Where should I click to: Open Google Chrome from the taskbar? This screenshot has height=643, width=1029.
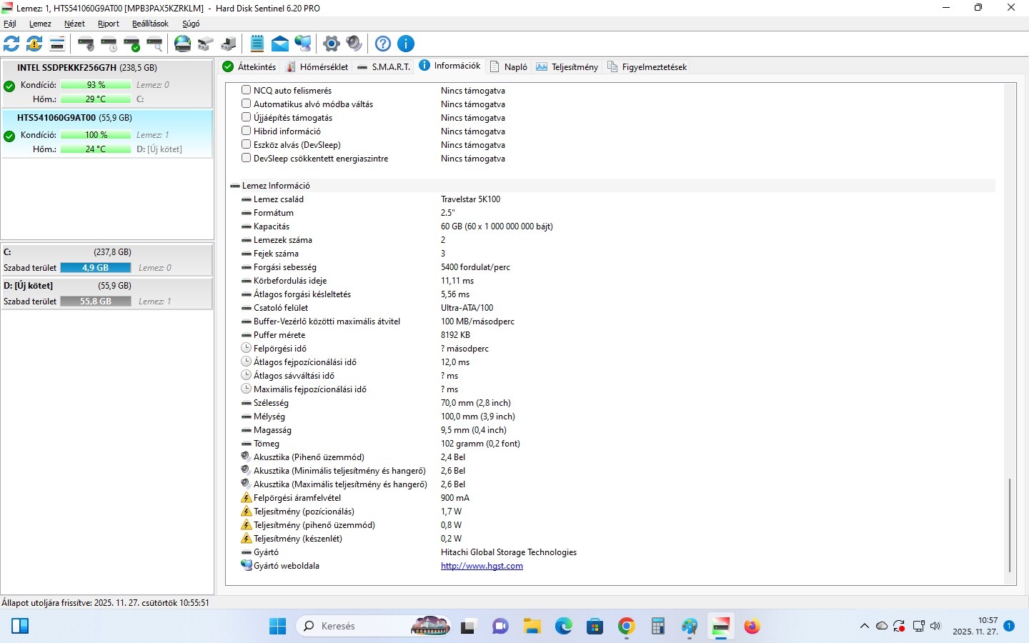point(627,627)
